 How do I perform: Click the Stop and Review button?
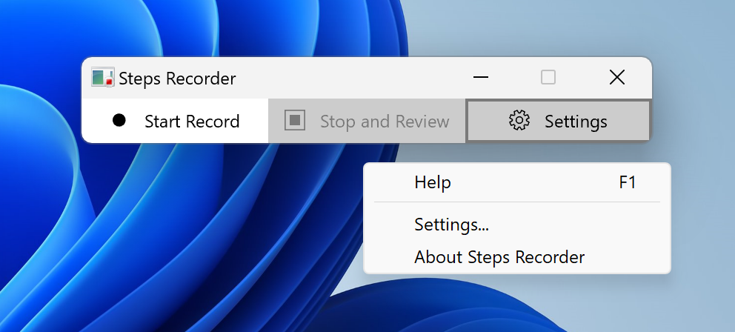coord(367,121)
